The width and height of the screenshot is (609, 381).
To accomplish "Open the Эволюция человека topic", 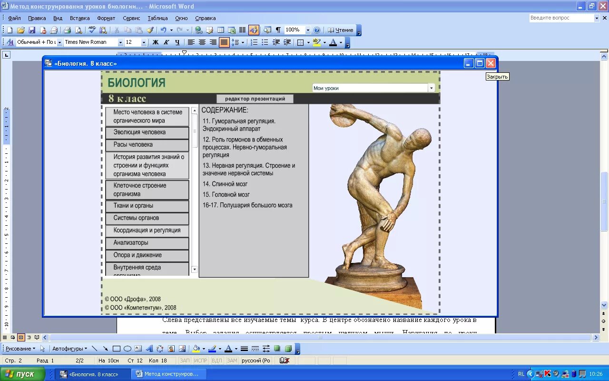I will click(147, 133).
